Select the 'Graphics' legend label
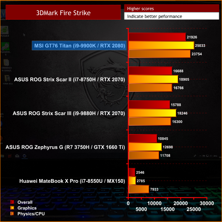222x222 pixels. [x=27, y=208]
